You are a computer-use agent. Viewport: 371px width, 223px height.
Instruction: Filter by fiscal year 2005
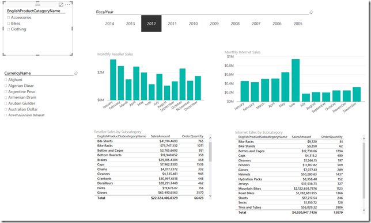tap(298, 24)
